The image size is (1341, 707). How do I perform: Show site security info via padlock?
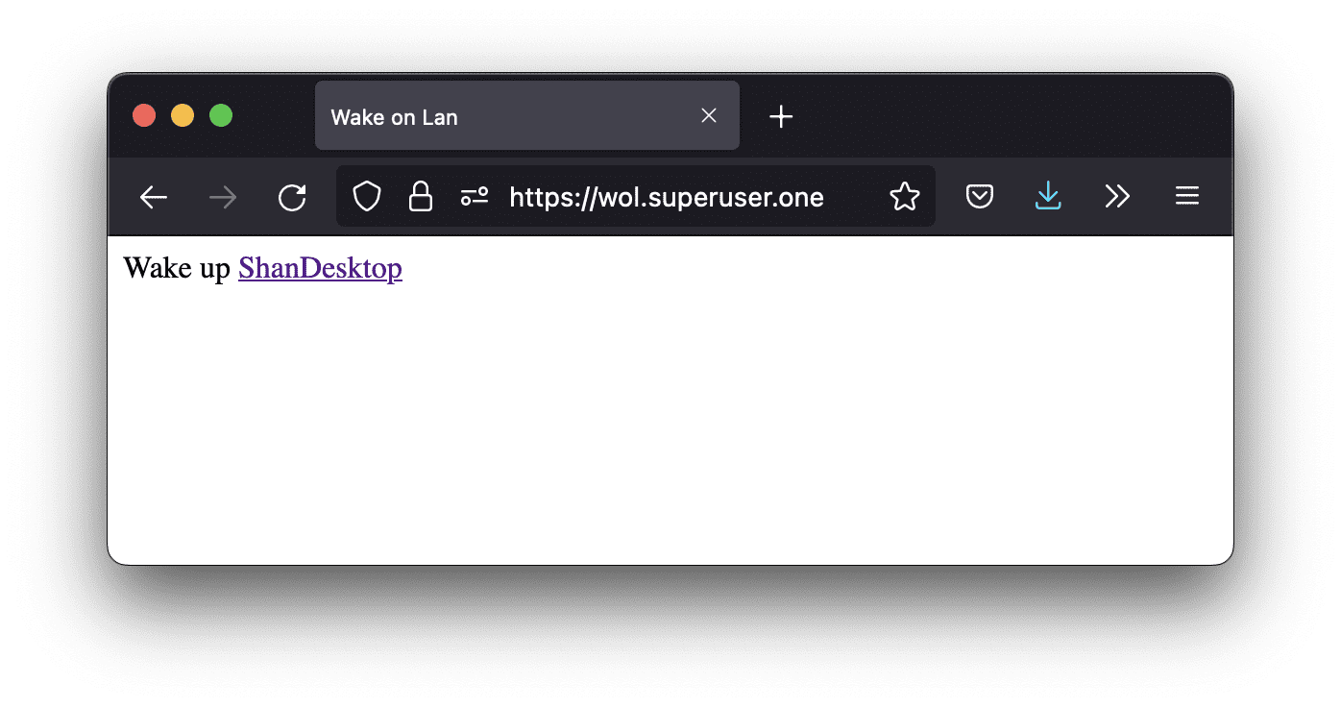pos(421,197)
